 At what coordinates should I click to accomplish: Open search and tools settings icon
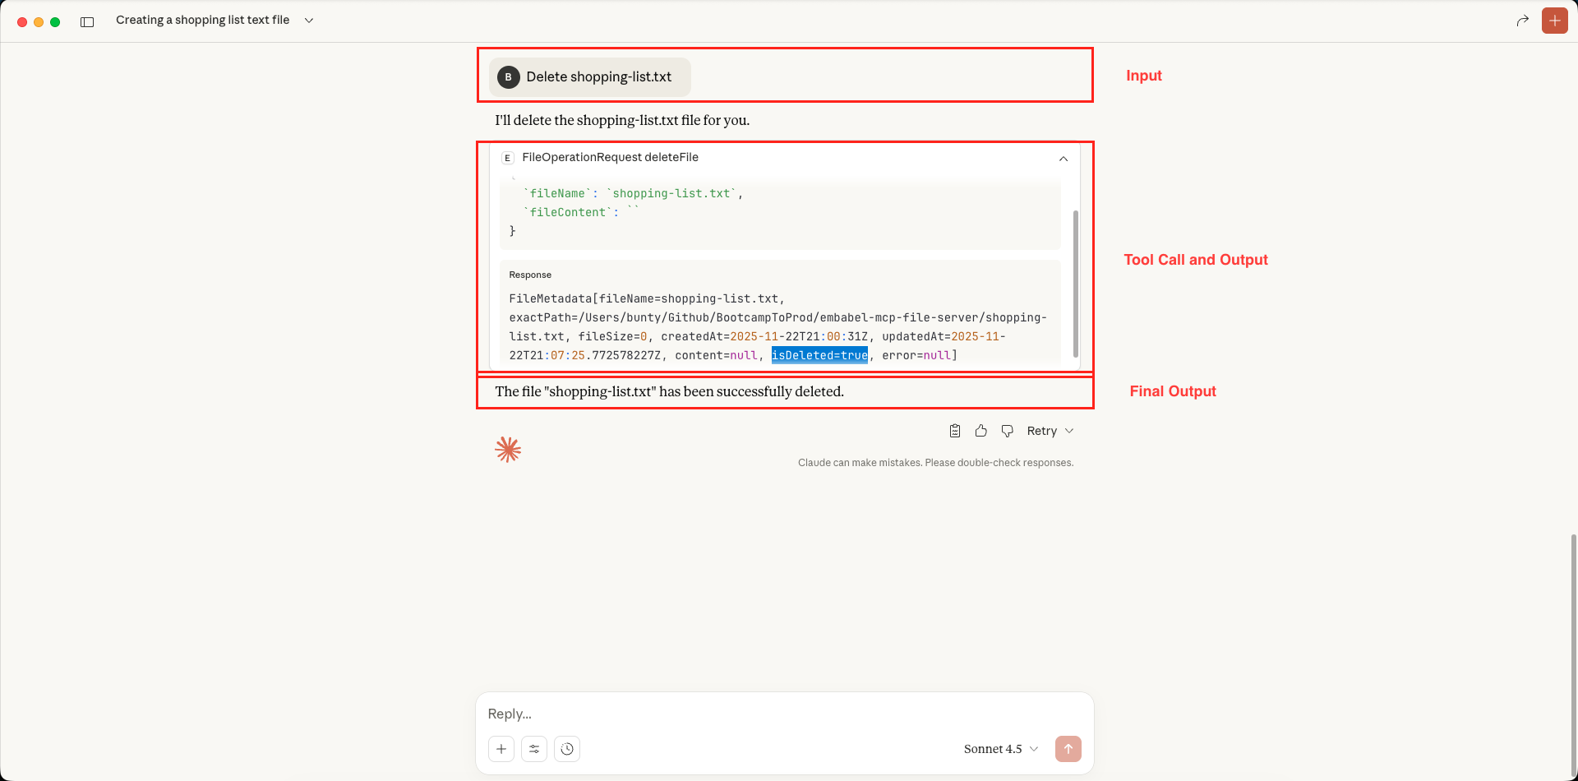[534, 749]
